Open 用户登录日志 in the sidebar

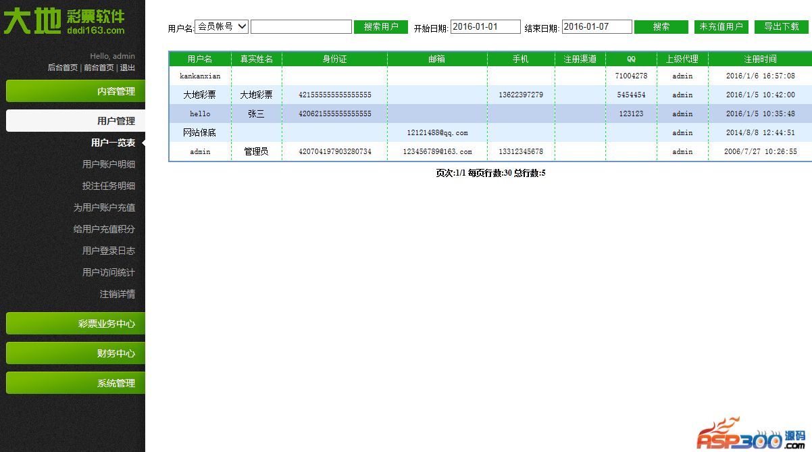pyautogui.click(x=109, y=251)
